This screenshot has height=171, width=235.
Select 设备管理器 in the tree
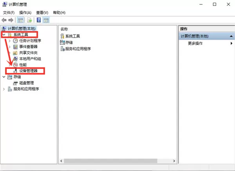pos(28,71)
